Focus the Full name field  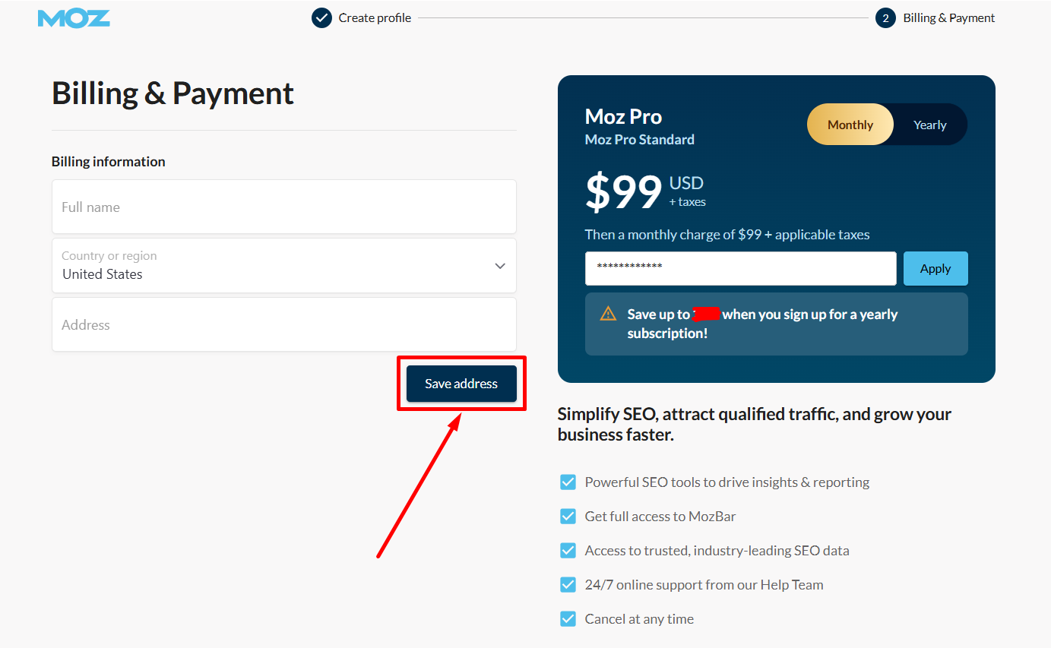click(x=284, y=207)
